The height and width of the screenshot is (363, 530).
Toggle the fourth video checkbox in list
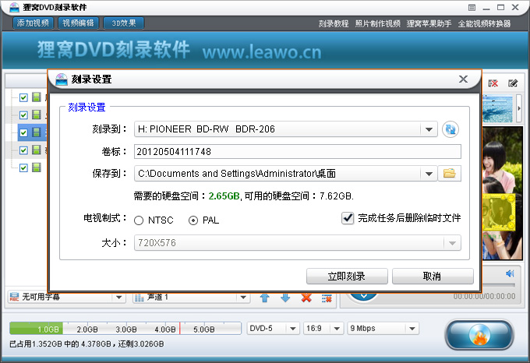pos(23,150)
